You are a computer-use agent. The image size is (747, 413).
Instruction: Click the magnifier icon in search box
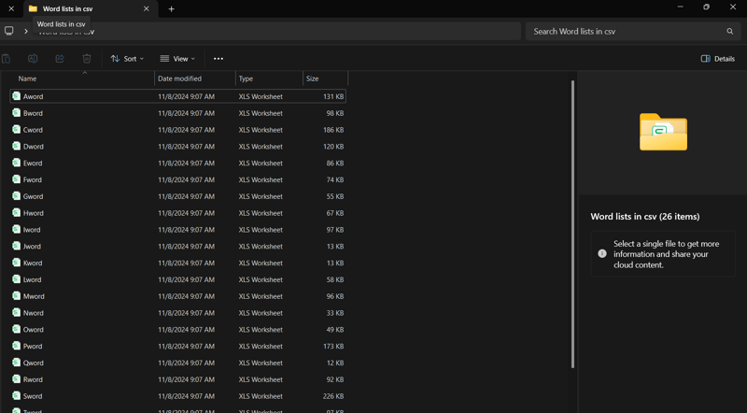coord(730,31)
